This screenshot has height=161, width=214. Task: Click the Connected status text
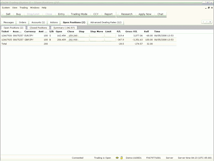(x=77, y=158)
